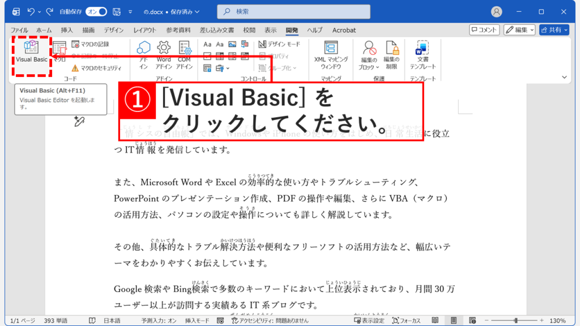Image resolution: width=580 pixels, height=326 pixels.
Task: Open the Acrobat ribbon tab
Action: pos(344,30)
